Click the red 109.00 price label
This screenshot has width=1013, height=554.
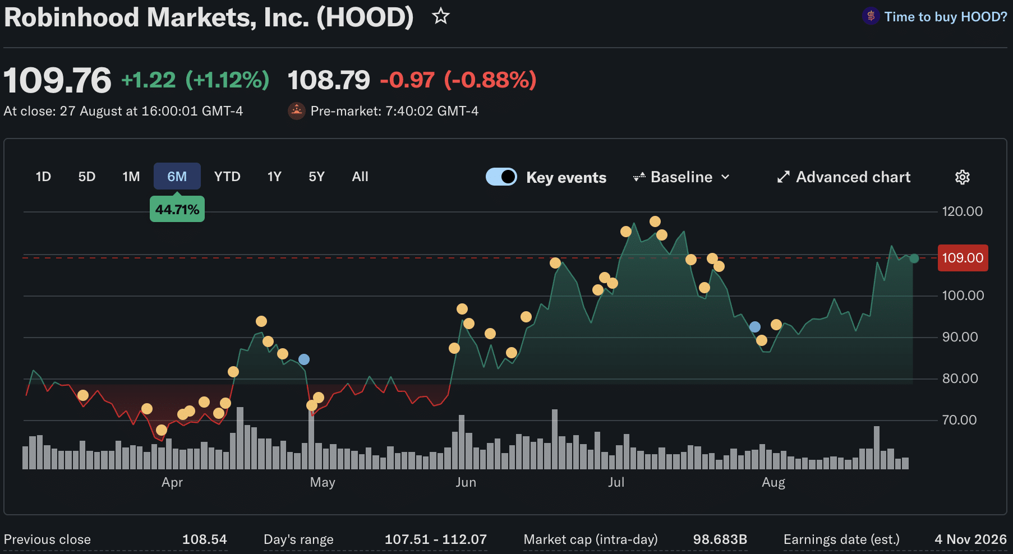point(963,258)
